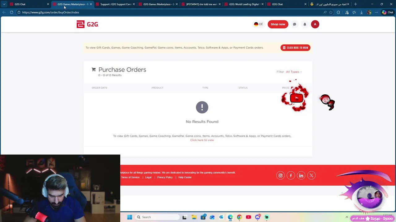Image resolution: width=396 pixels, height=222 pixels.
Task: Click the CLICK HERE TO VIEW button
Action: click(x=295, y=48)
